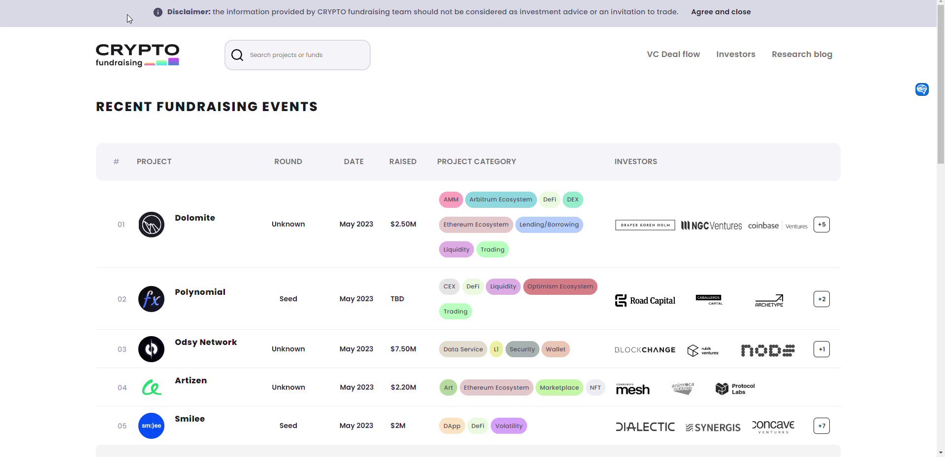The height and width of the screenshot is (457, 945).
Task: Switch to the Research blog section
Action: point(802,54)
